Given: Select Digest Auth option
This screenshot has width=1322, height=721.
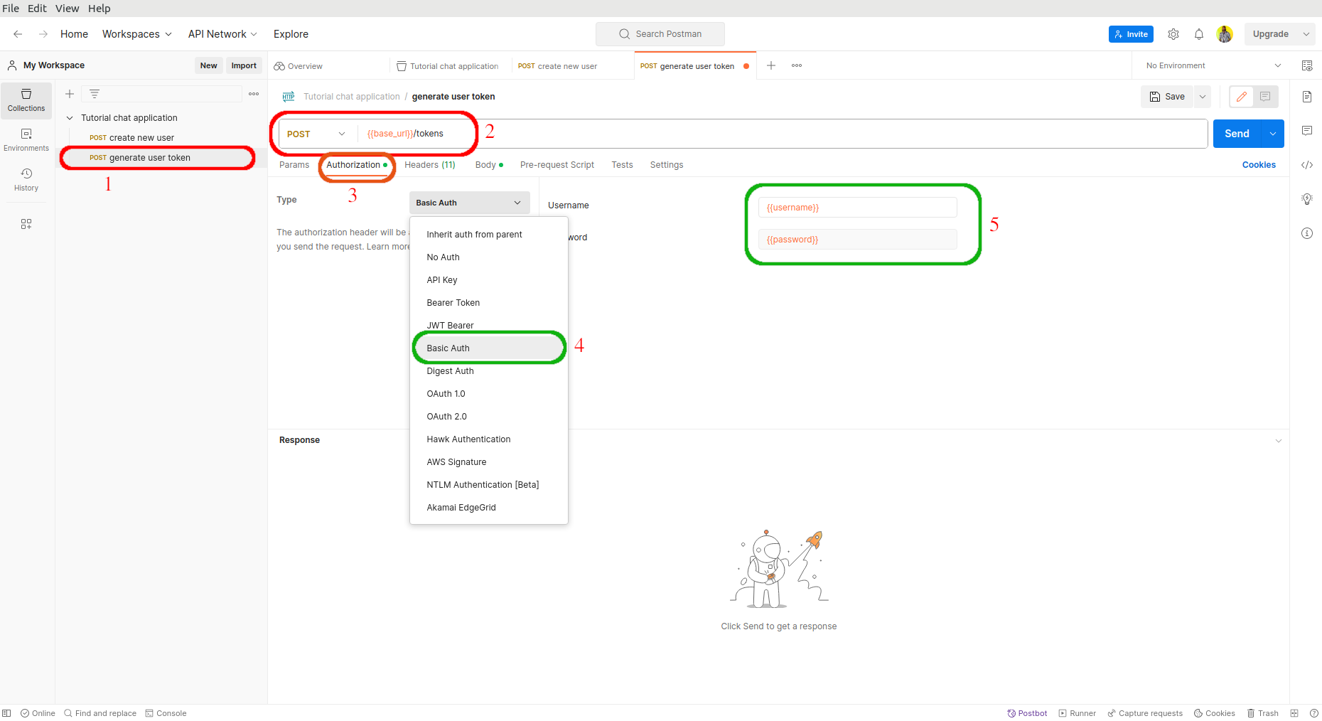Looking at the screenshot, I should point(489,371).
